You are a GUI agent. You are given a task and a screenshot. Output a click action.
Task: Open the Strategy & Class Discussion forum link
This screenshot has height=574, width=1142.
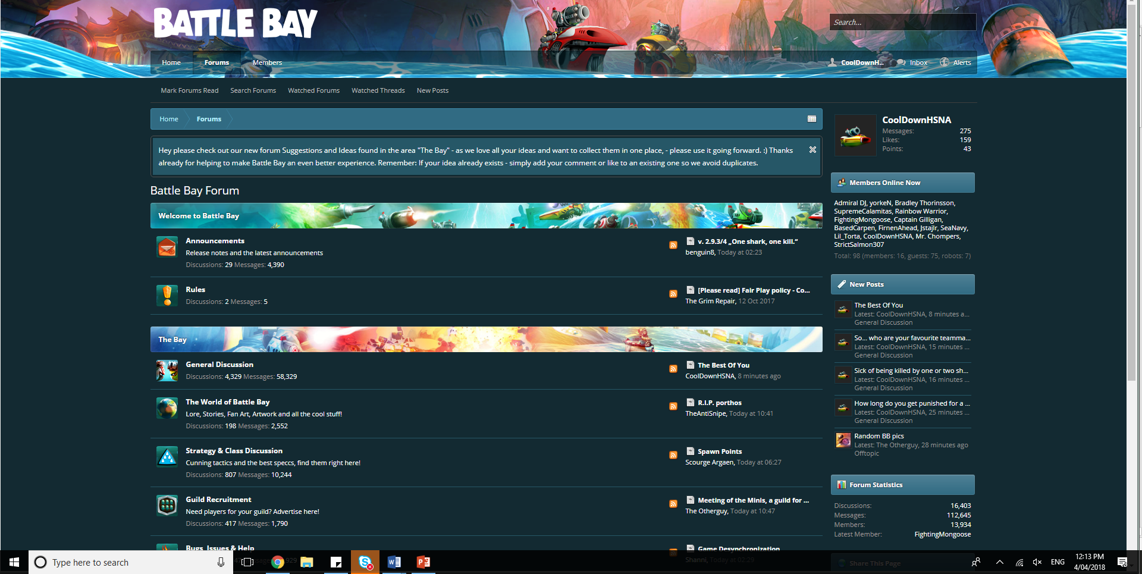click(234, 451)
